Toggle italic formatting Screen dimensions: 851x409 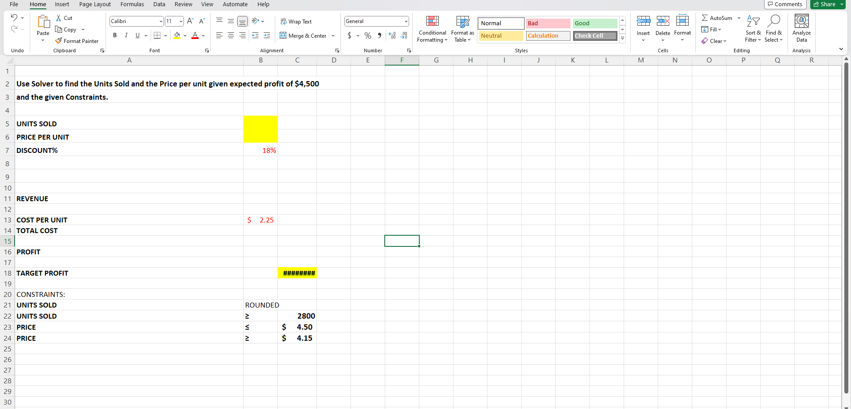coord(126,35)
